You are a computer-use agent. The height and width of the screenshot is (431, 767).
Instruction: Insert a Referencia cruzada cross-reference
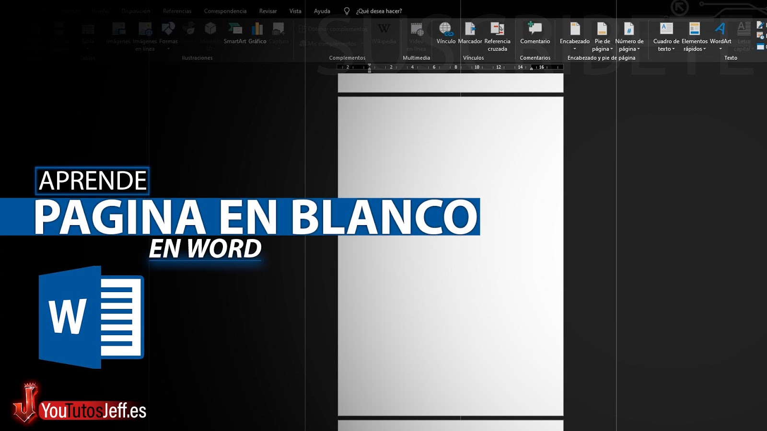pos(497,37)
